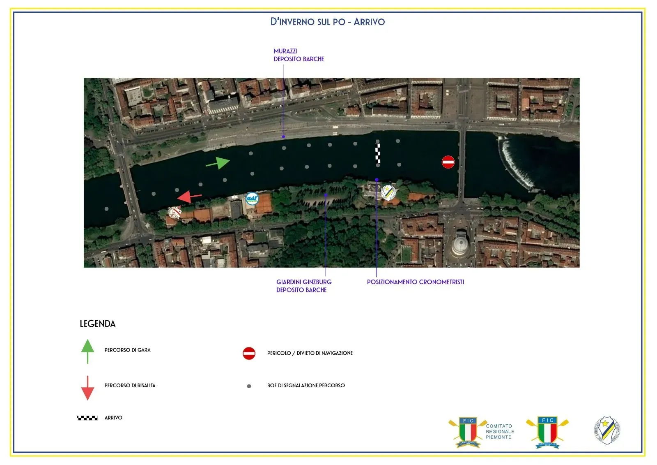Select the "Giardini Ginzburg Deposito Barche" label
Image resolution: width=657 pixels, height=465 pixels.
[x=303, y=286]
